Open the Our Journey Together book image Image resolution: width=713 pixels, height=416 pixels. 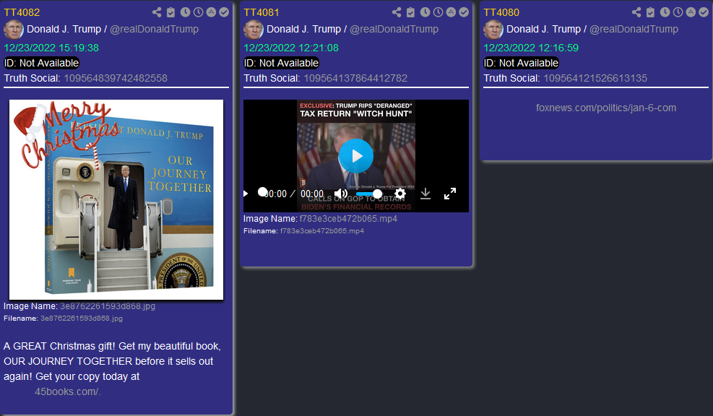click(x=116, y=199)
